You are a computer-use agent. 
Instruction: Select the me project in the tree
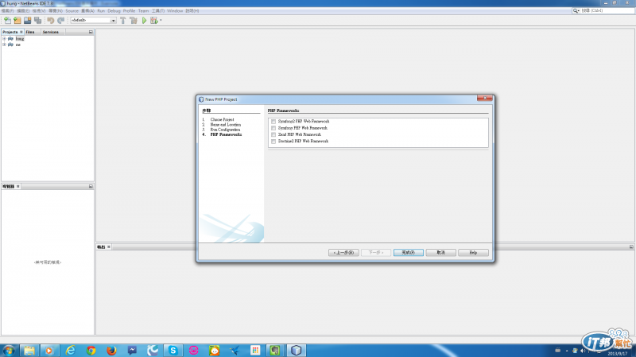point(17,45)
